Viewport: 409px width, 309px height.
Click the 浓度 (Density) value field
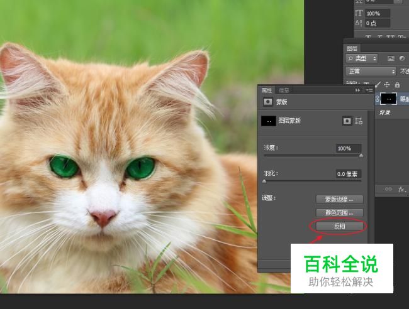[348, 148]
